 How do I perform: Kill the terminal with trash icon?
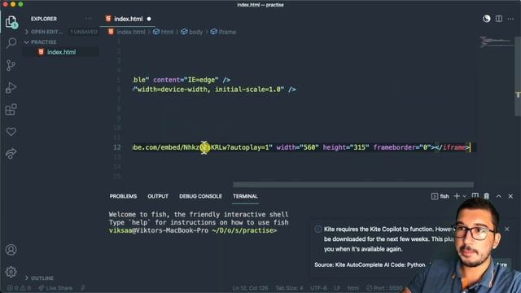coord(487,196)
